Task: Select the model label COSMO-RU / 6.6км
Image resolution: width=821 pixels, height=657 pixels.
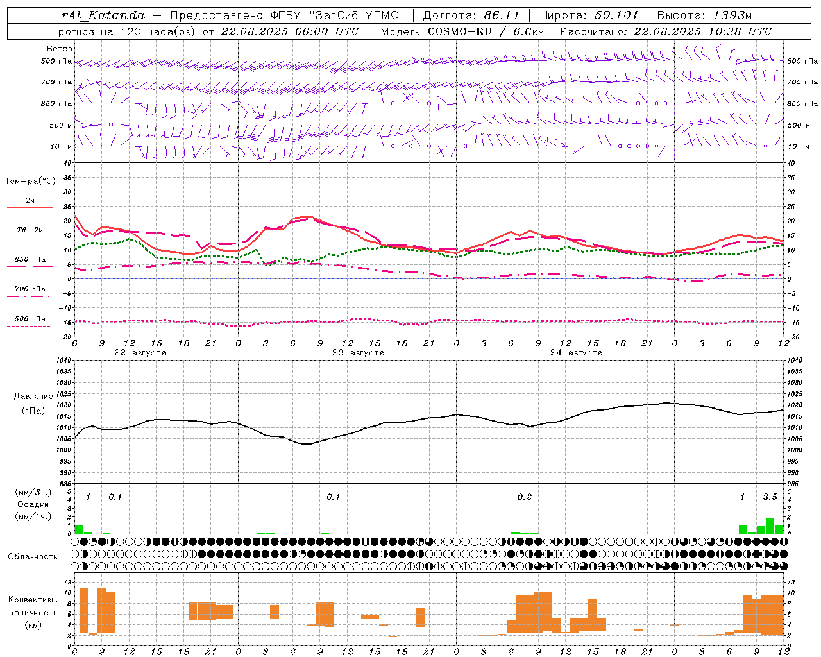Action: 486,31
